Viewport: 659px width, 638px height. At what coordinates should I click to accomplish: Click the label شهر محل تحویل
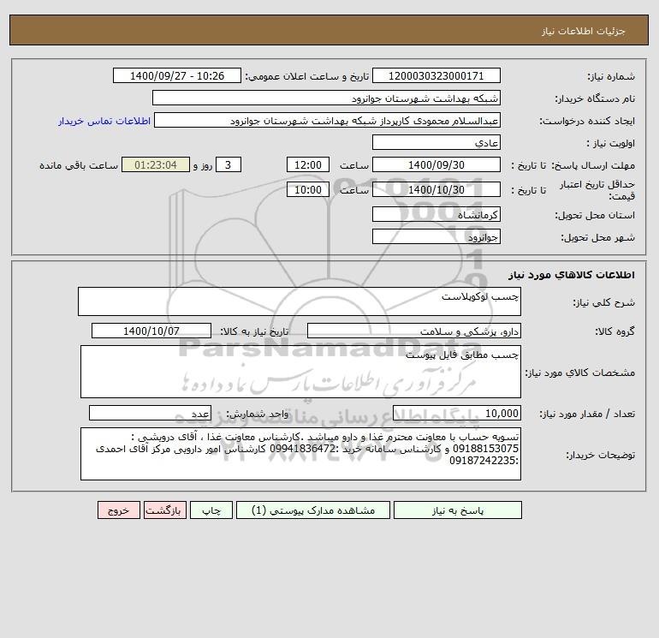(597, 237)
